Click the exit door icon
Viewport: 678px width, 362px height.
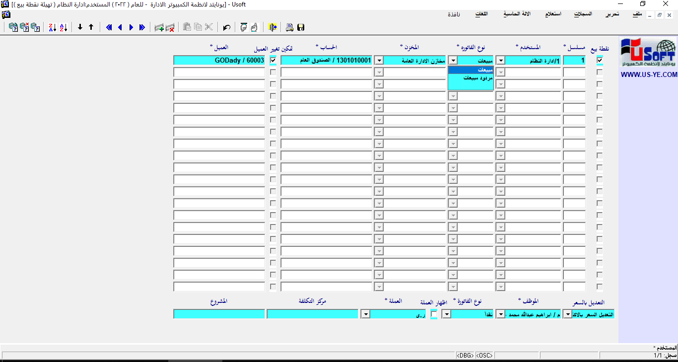(272, 27)
